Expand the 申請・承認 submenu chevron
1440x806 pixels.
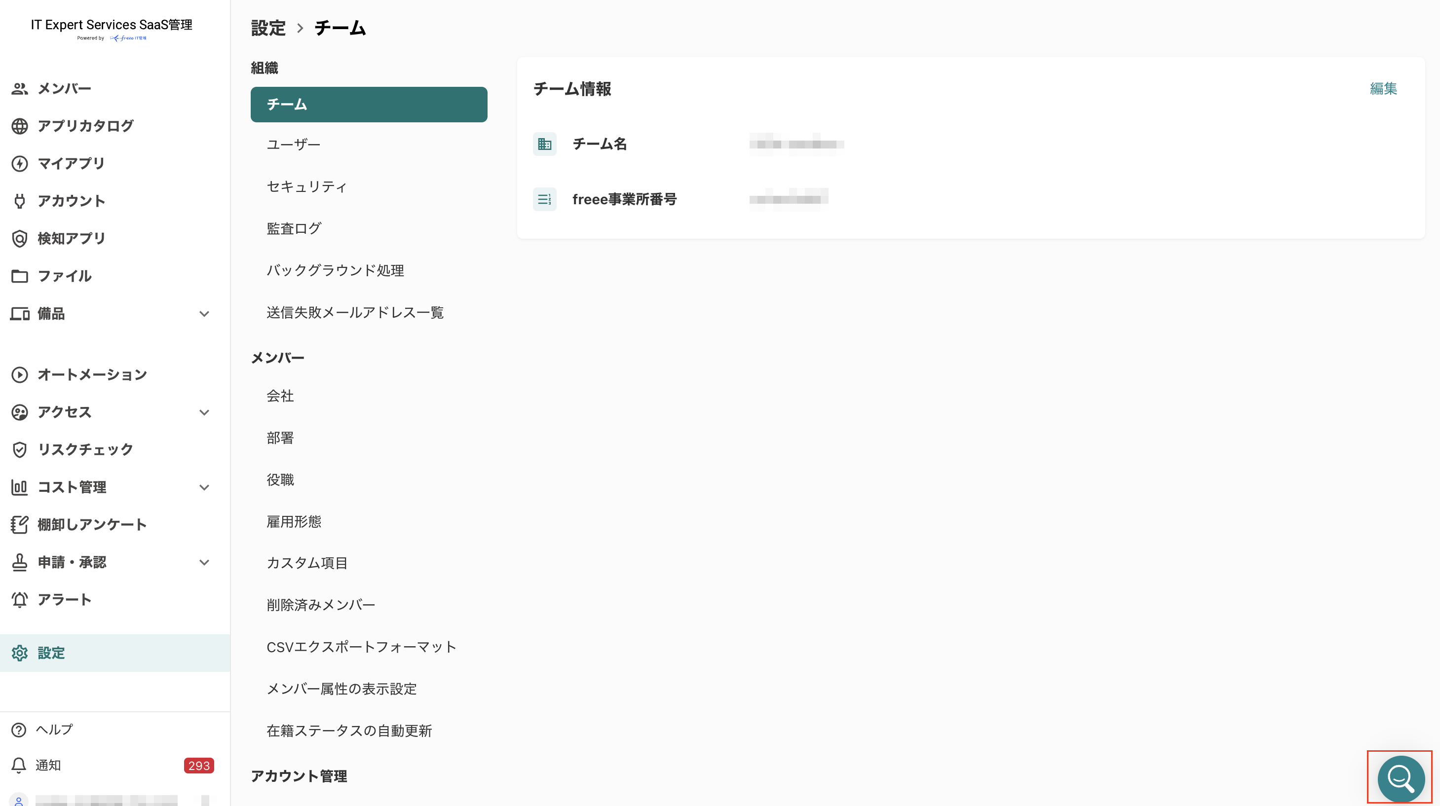204,562
